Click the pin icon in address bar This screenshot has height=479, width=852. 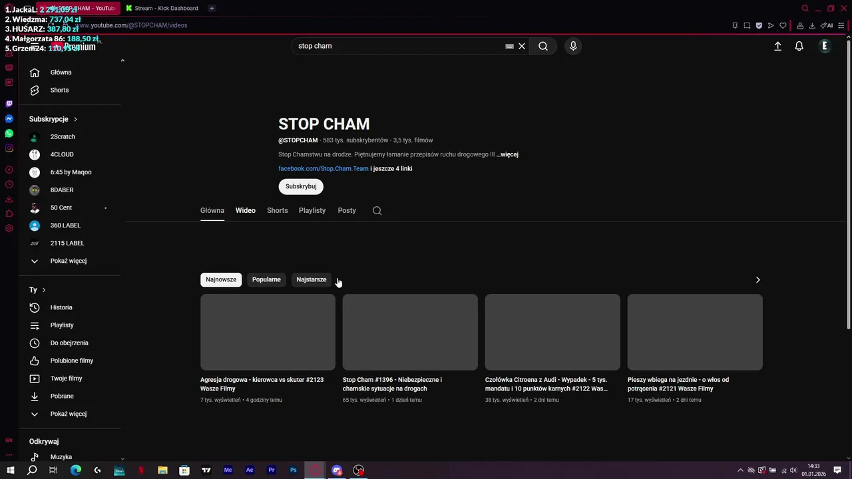735,26
